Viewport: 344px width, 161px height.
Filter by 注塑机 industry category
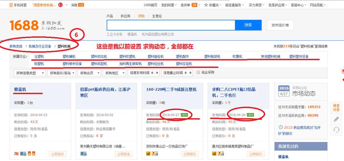[x=39, y=56]
